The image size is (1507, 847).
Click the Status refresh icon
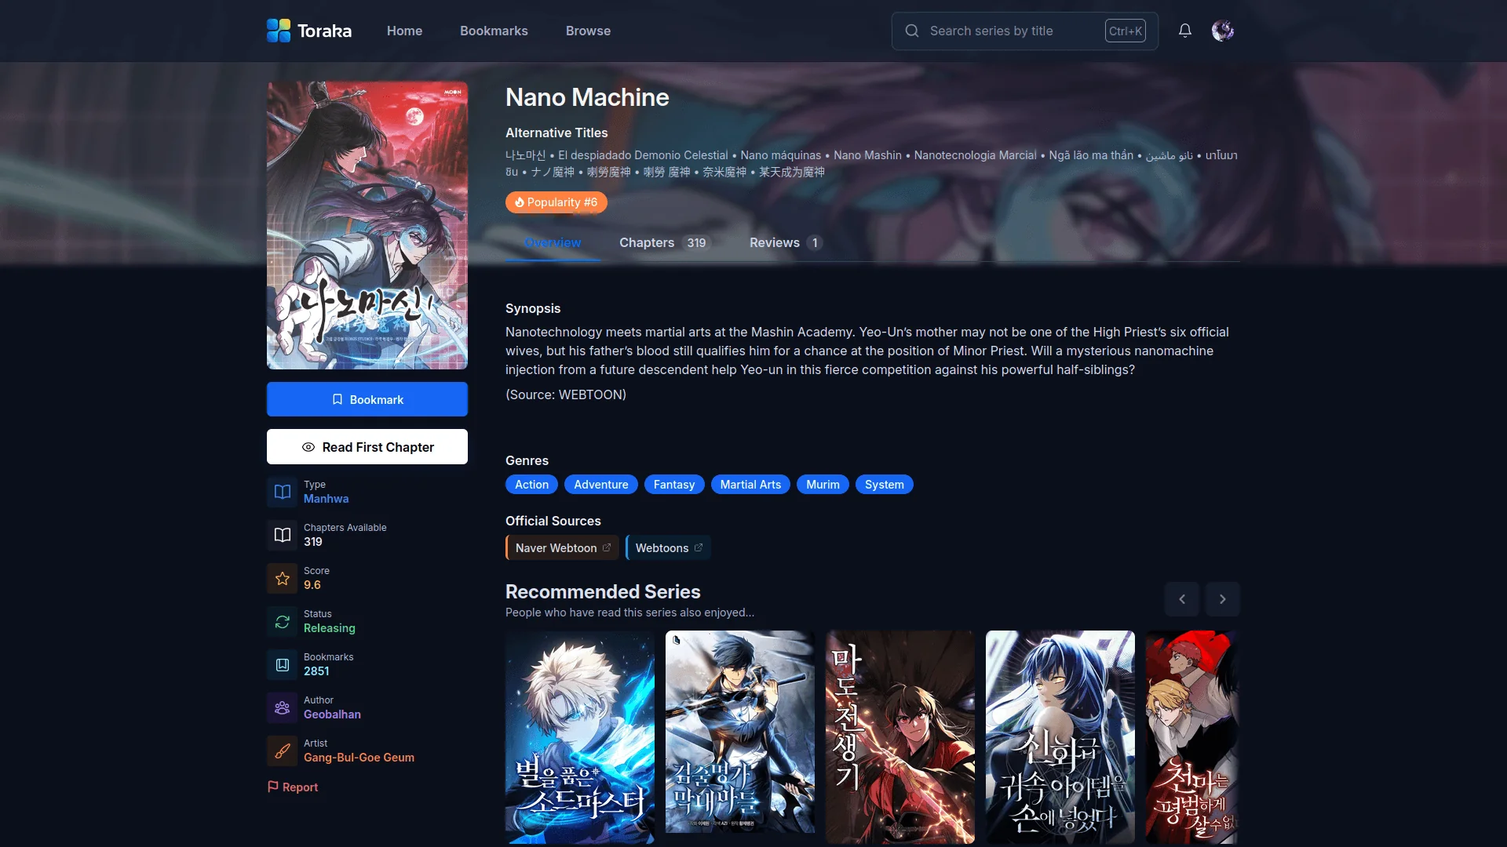[283, 621]
